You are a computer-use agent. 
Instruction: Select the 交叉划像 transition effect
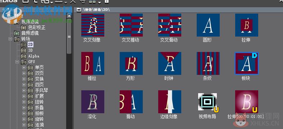coord(92,25)
